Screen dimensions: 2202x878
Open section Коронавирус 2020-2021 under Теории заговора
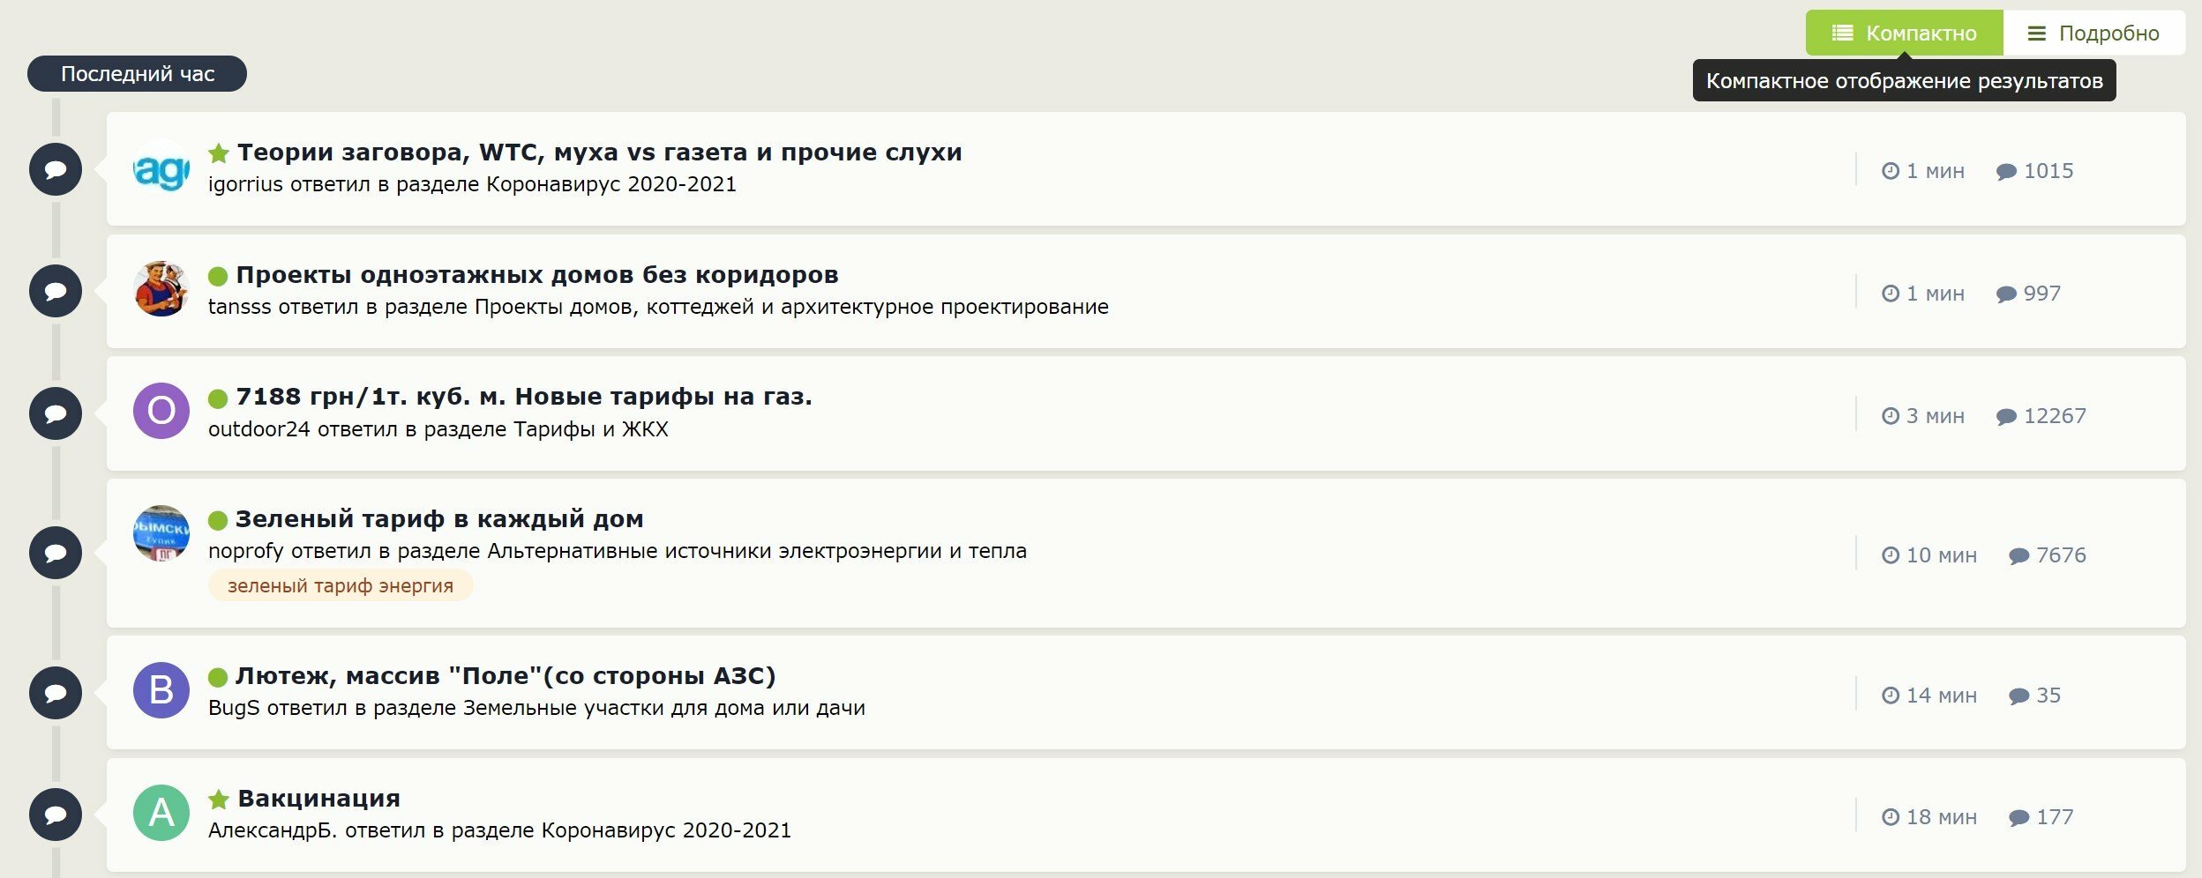coord(611,184)
